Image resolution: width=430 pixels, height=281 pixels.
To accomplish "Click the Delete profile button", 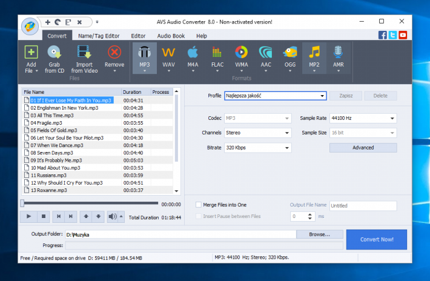I will click(x=380, y=96).
